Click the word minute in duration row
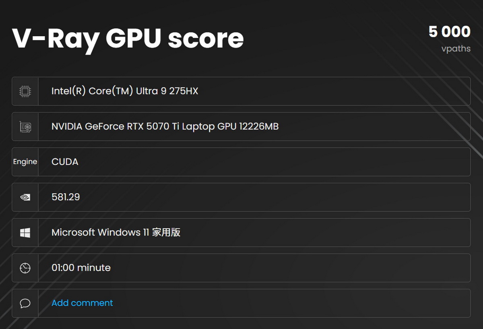 94,268
